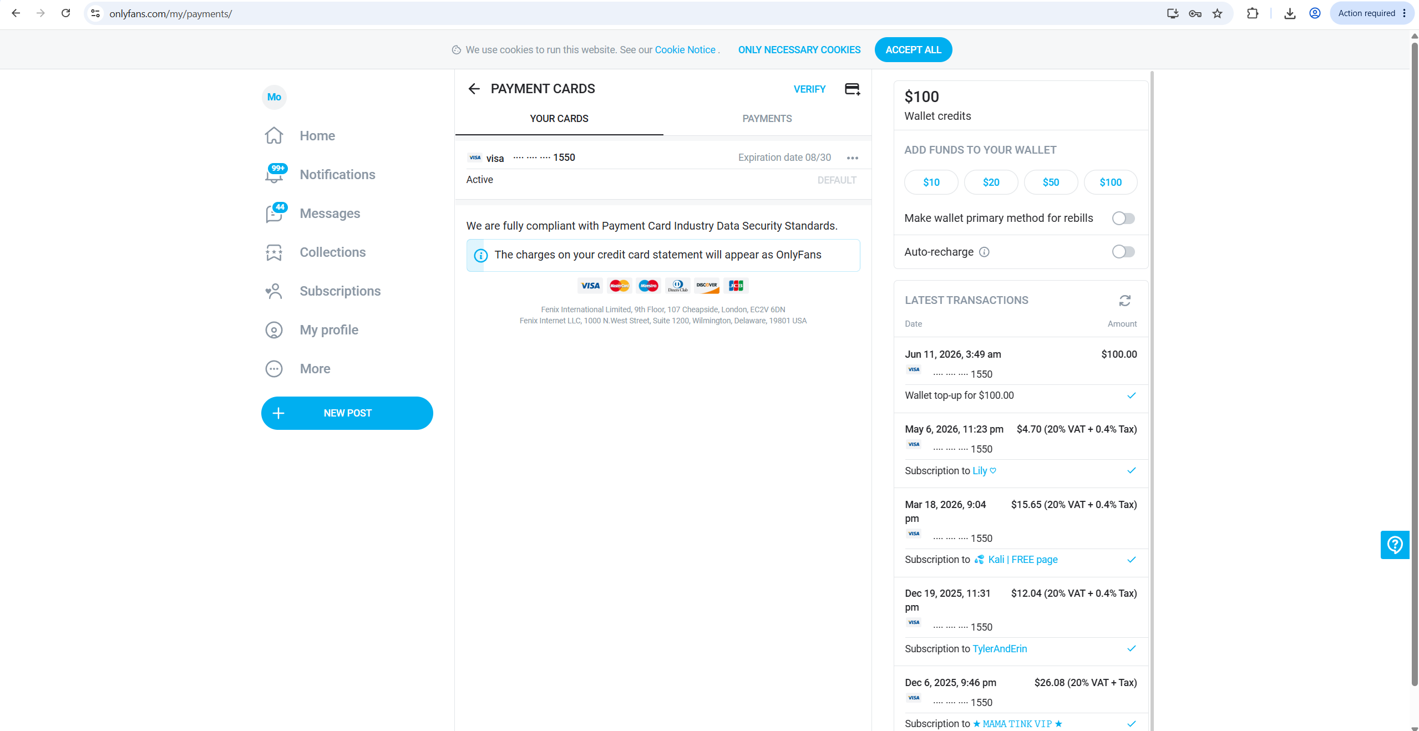Add $10 to the wallet
The image size is (1419, 731).
click(931, 182)
